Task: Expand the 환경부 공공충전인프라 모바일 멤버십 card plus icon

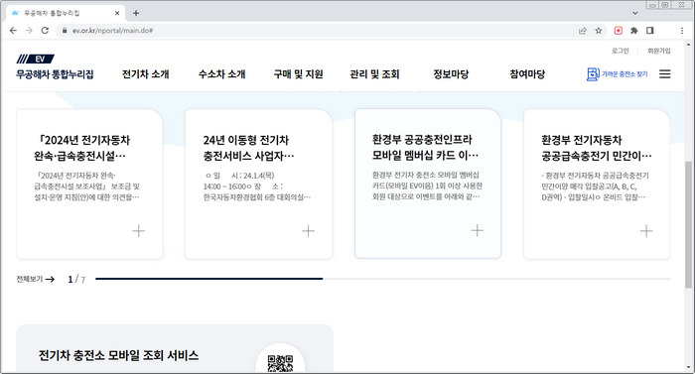Action: coord(477,230)
